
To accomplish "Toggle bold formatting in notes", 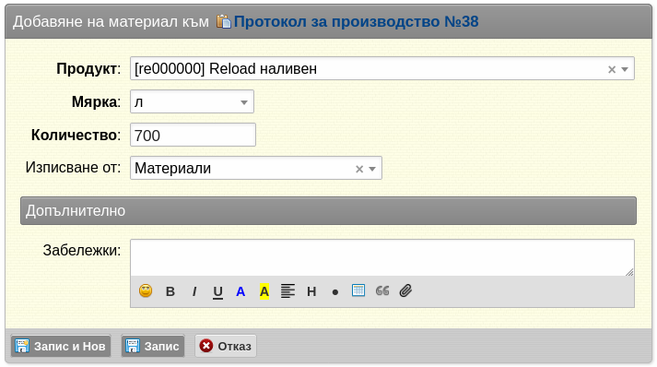I will [170, 291].
